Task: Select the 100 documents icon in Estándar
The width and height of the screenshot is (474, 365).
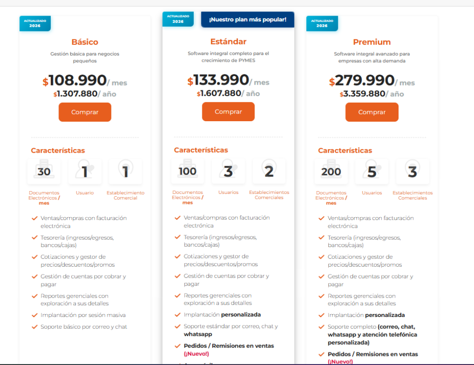Action: [x=188, y=171]
